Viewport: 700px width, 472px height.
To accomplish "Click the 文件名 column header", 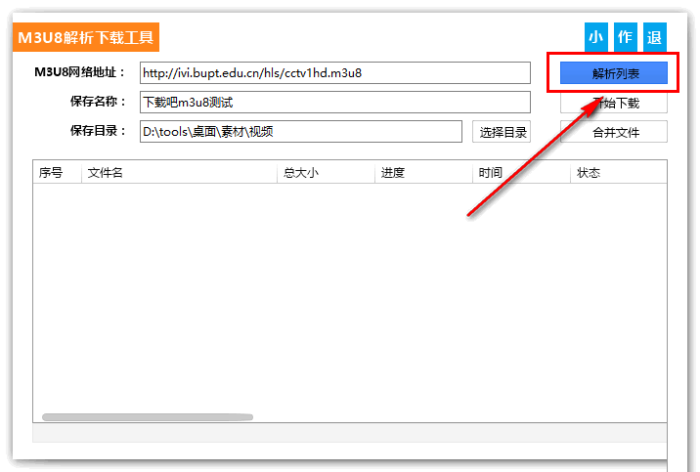I will point(179,172).
